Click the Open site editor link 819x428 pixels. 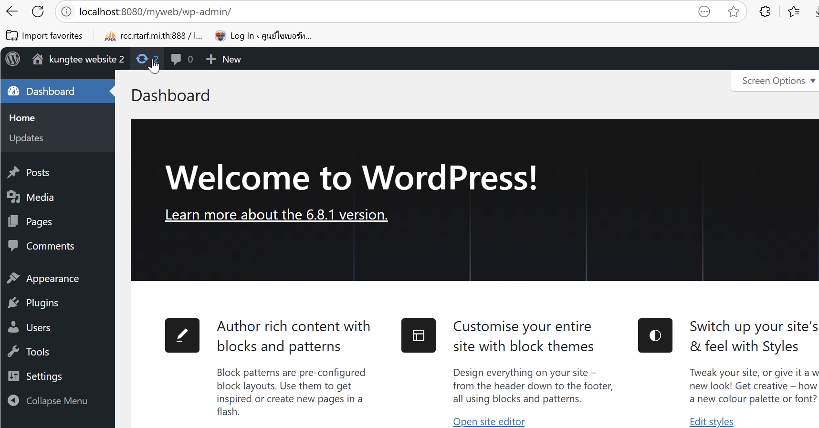coord(489,422)
